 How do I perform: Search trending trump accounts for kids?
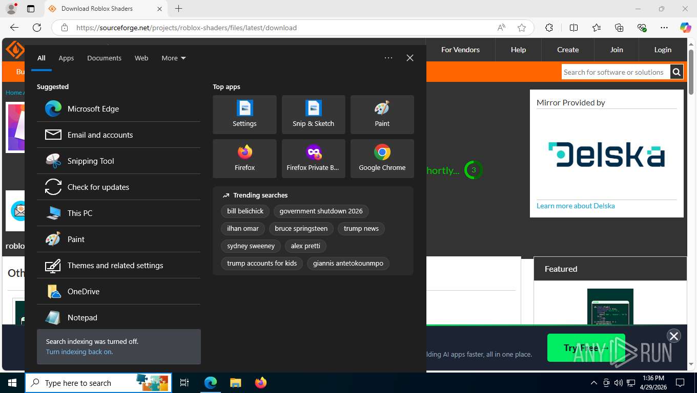tap(262, 263)
